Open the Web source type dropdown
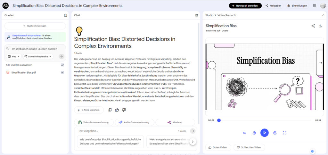This screenshot has width=328, height=155. 14,57
